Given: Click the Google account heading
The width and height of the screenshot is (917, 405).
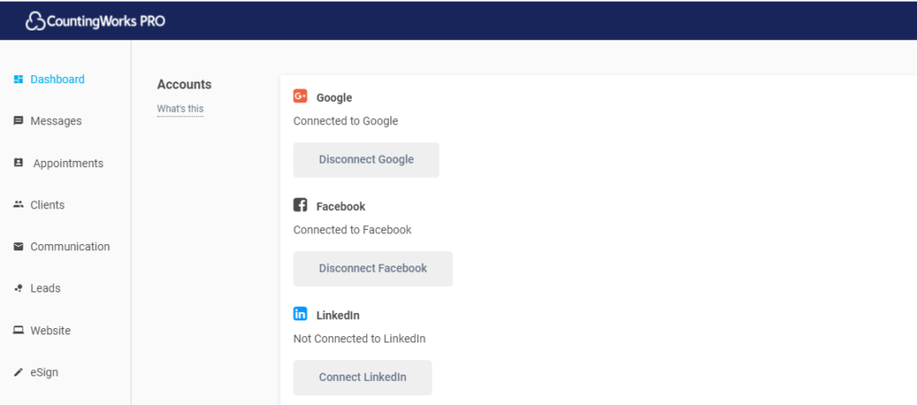Looking at the screenshot, I should pos(334,97).
